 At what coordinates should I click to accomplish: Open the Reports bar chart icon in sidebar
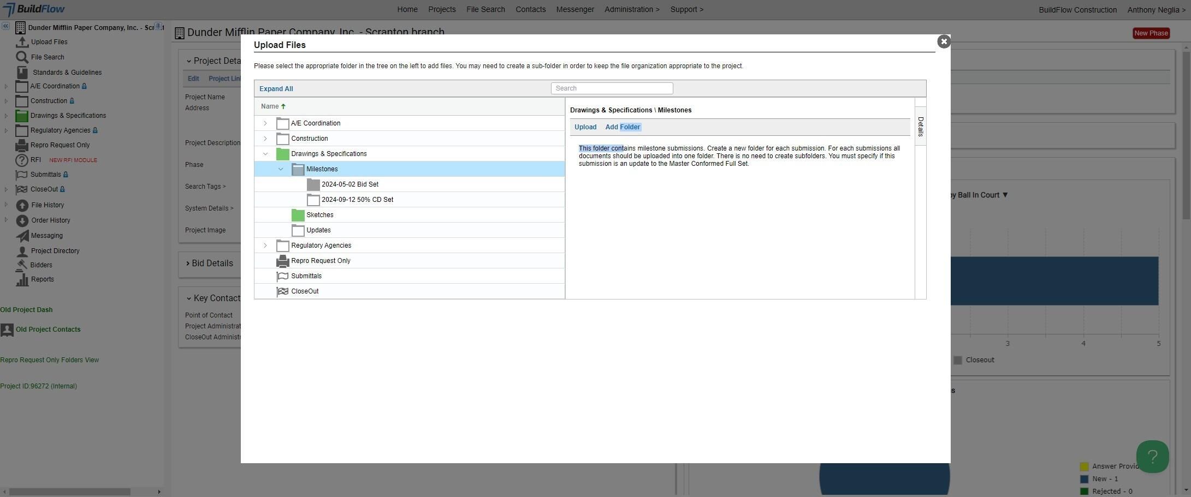pos(22,279)
